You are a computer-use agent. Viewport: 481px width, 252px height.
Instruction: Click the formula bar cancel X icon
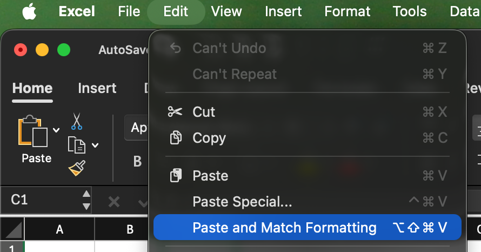(x=114, y=202)
